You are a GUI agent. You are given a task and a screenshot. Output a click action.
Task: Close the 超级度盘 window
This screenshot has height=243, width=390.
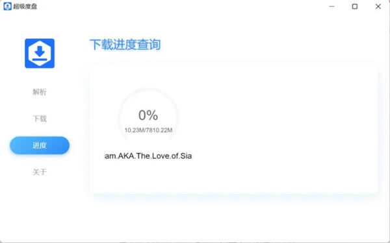(x=378, y=6)
